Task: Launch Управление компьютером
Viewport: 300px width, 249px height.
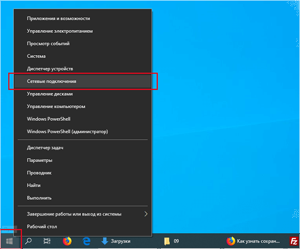Action: click(x=83, y=106)
